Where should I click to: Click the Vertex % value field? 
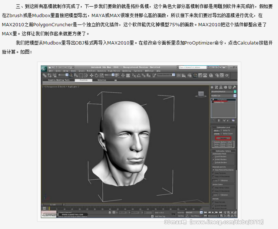(217, 131)
